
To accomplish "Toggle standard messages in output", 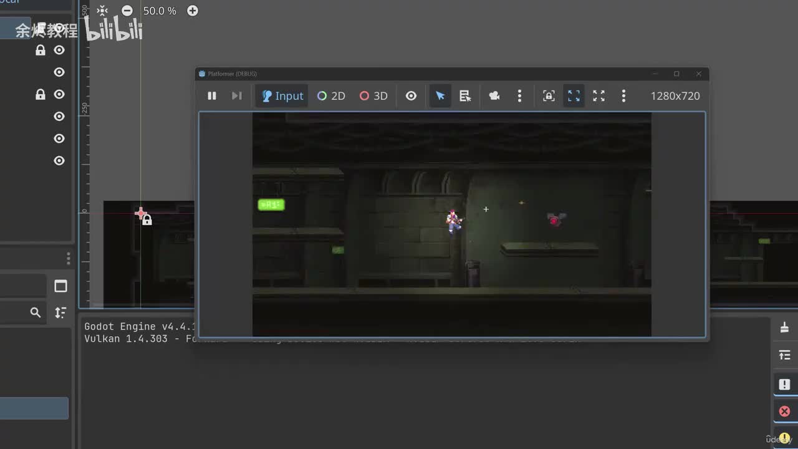I will 784,384.
